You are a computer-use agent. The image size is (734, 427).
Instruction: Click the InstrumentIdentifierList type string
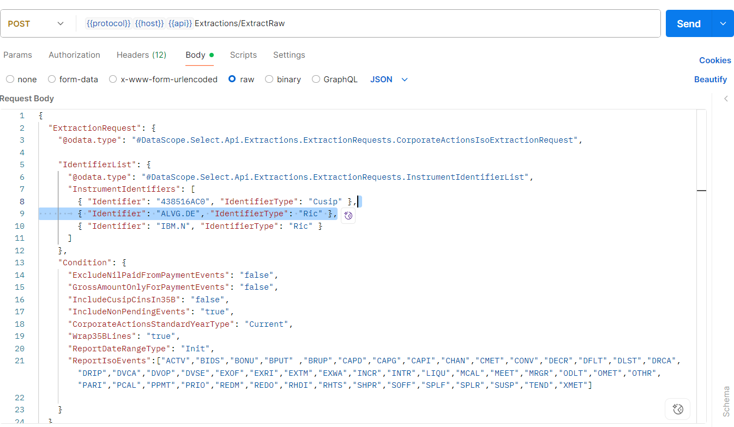coord(335,177)
